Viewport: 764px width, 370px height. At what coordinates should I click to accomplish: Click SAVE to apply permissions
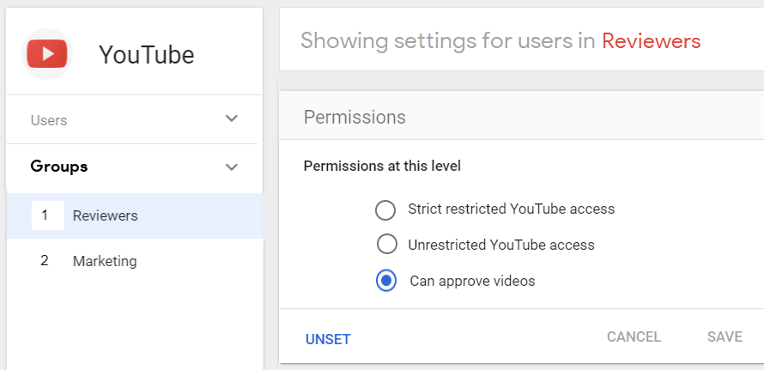pos(725,337)
